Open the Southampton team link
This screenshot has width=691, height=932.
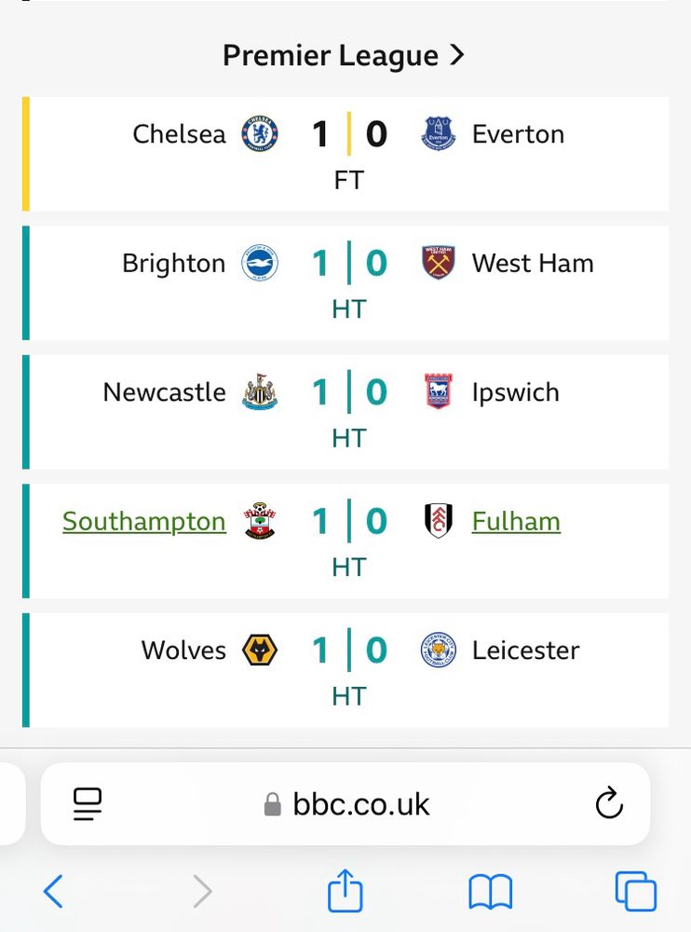click(x=144, y=522)
